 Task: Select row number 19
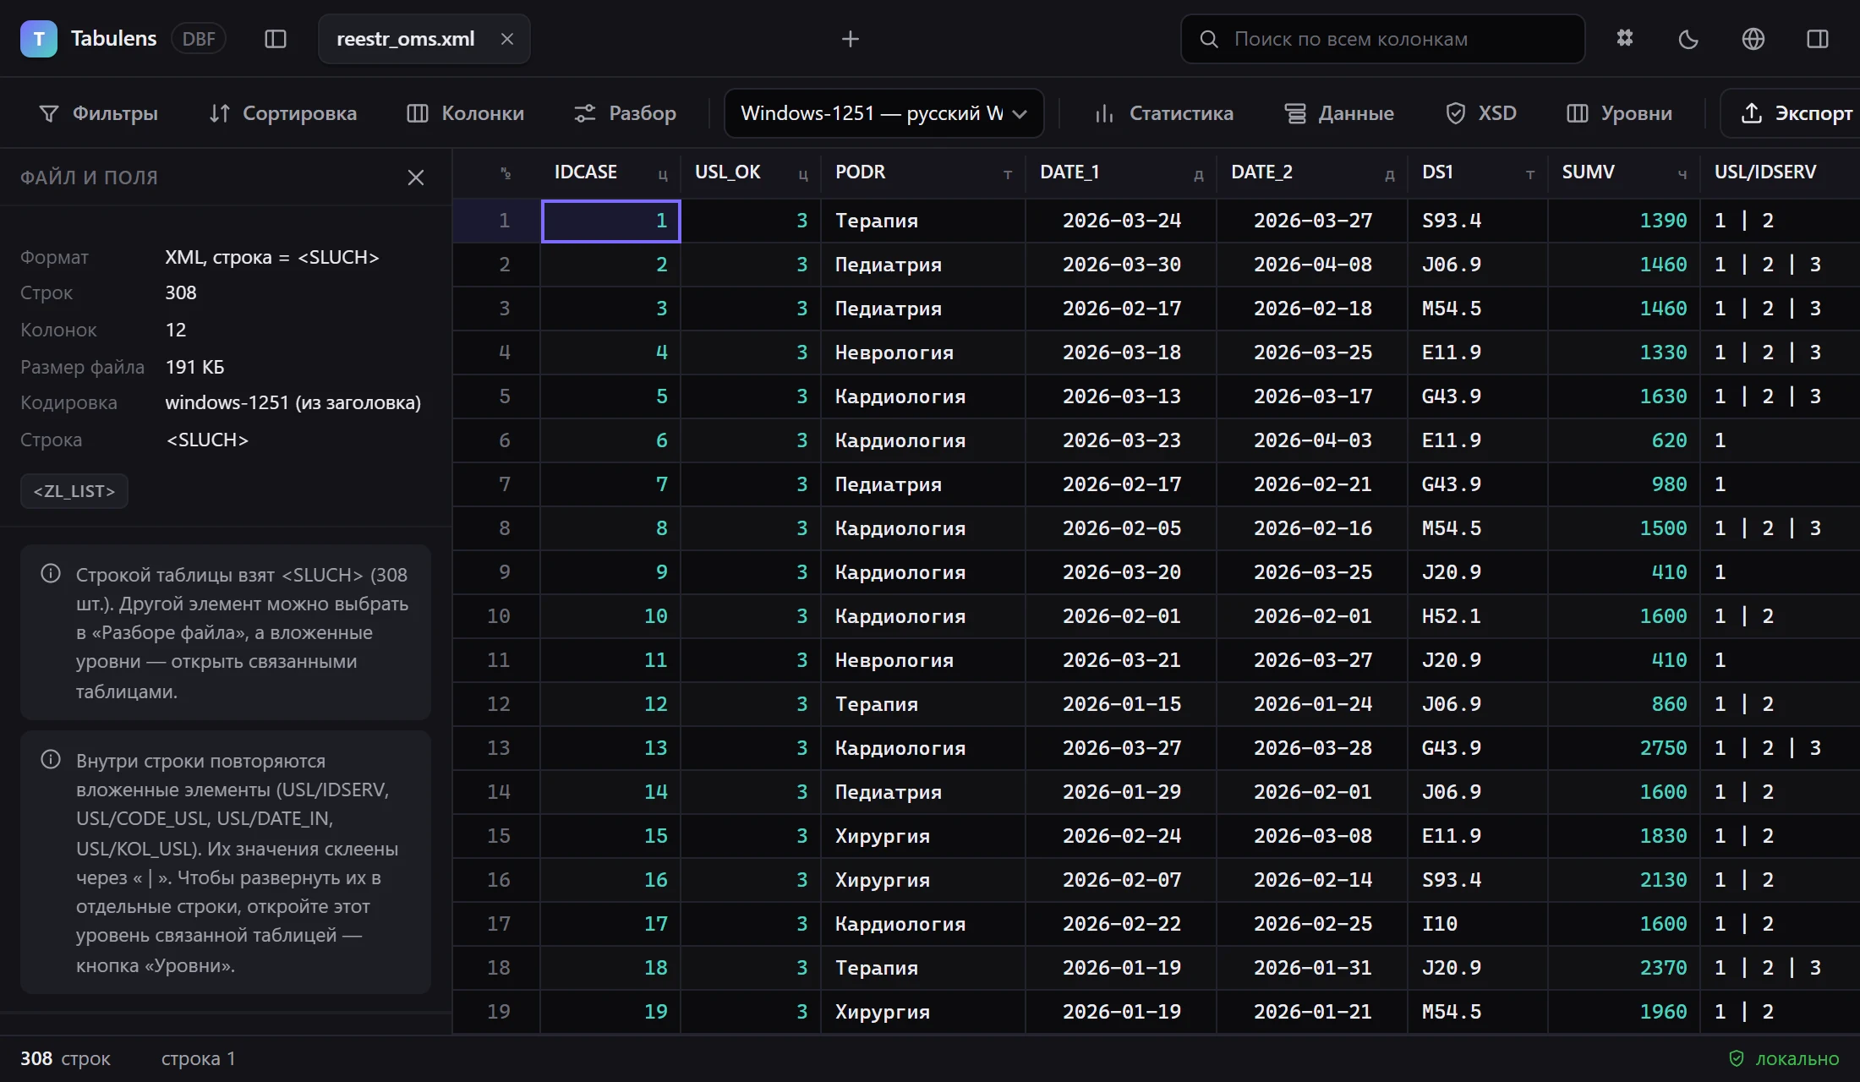click(x=497, y=1012)
